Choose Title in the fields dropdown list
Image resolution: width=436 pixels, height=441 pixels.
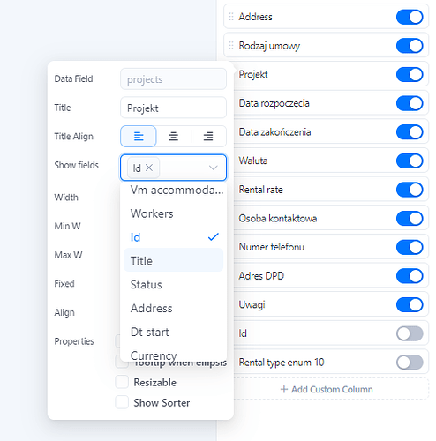[174, 260]
